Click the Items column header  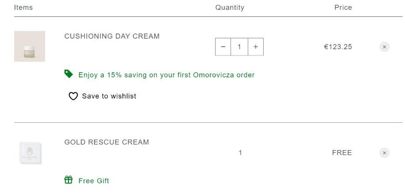(x=23, y=7)
